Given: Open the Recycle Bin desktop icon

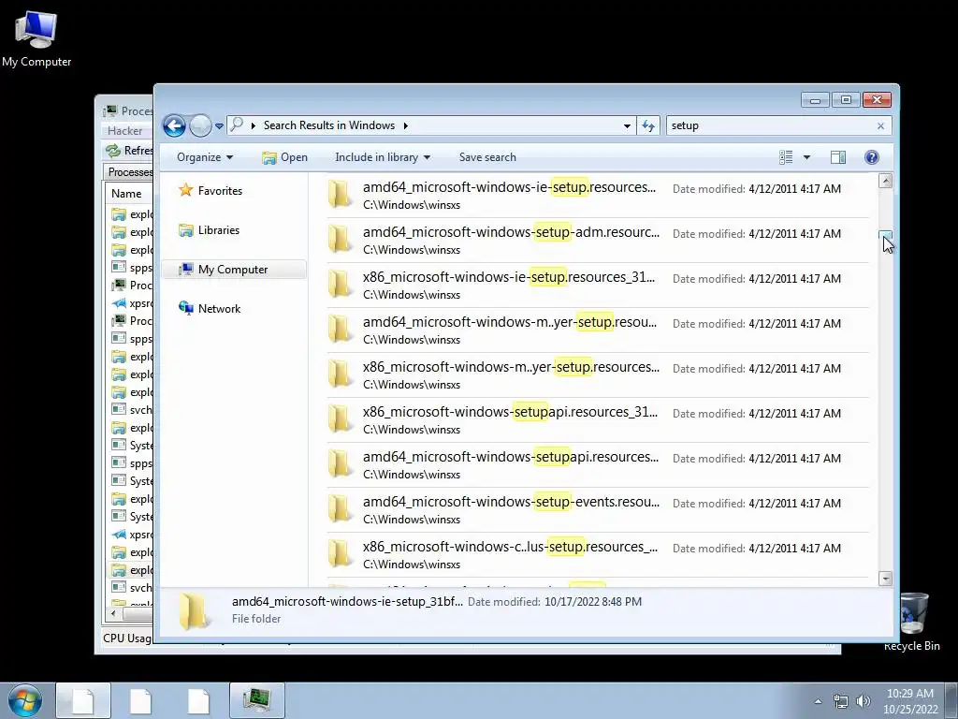Looking at the screenshot, I should click(x=912, y=622).
